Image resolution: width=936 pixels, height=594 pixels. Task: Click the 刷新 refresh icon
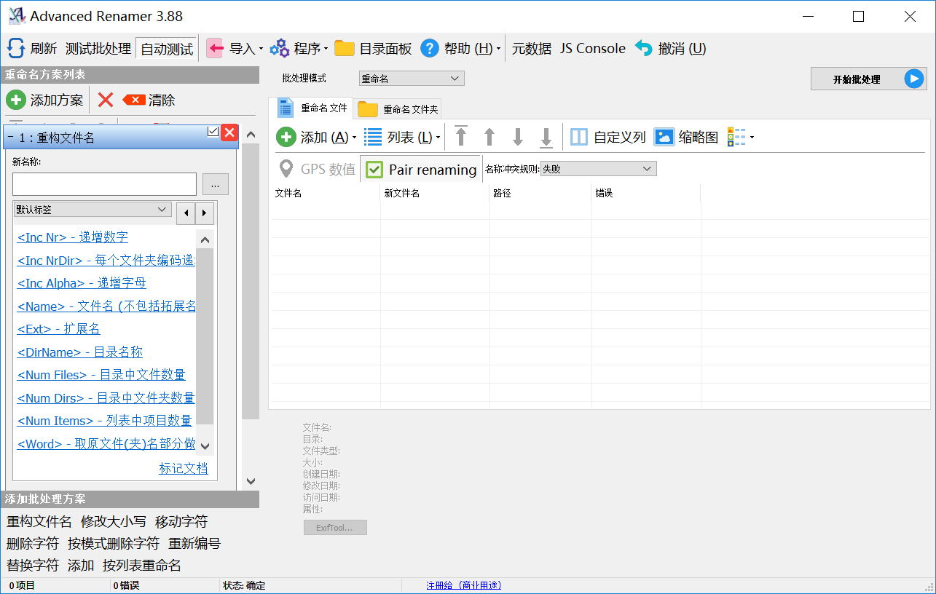16,49
